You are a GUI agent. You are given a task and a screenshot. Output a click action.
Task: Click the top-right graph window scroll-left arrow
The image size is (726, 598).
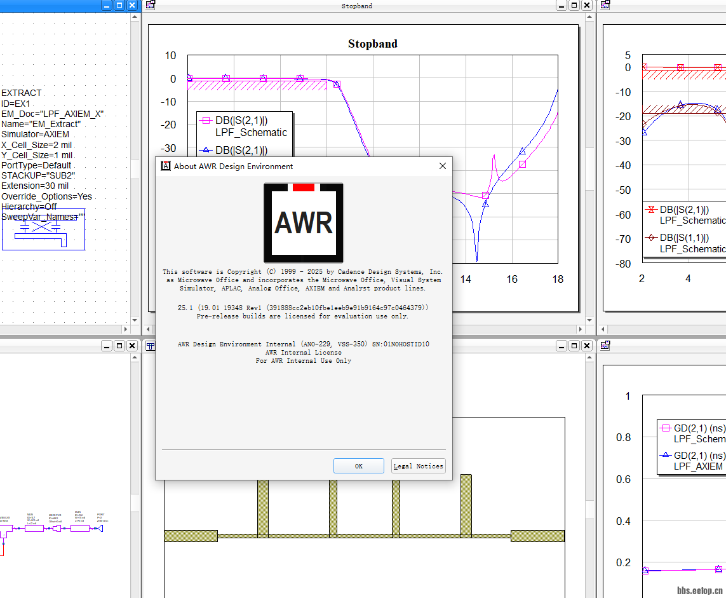[603, 329]
